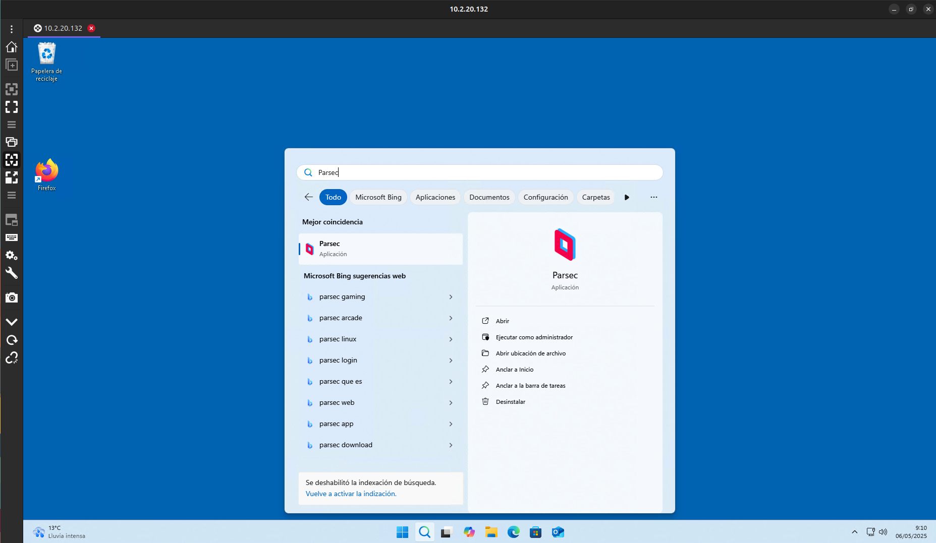Click Desinstalar for Parsec
936x543 pixels.
510,402
